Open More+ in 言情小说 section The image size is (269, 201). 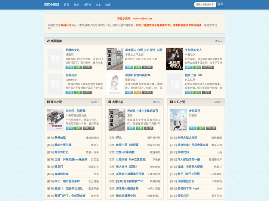157,102
